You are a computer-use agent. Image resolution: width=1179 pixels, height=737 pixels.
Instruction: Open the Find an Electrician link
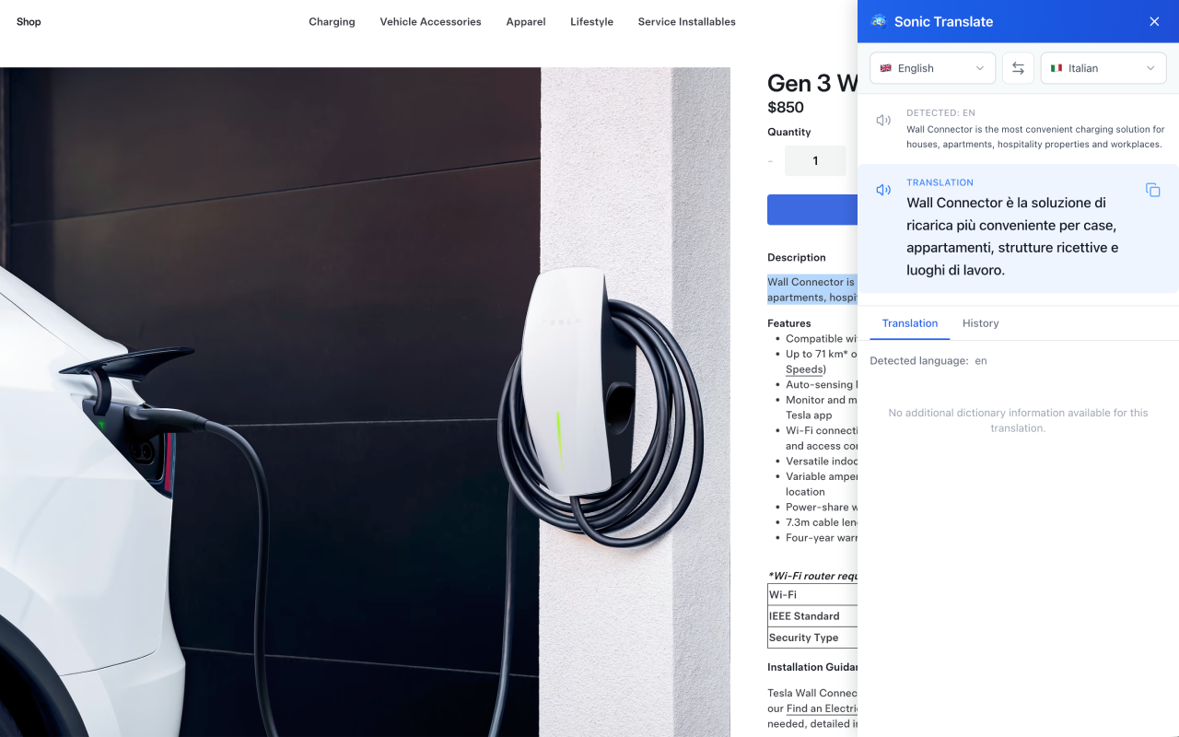pos(822,708)
